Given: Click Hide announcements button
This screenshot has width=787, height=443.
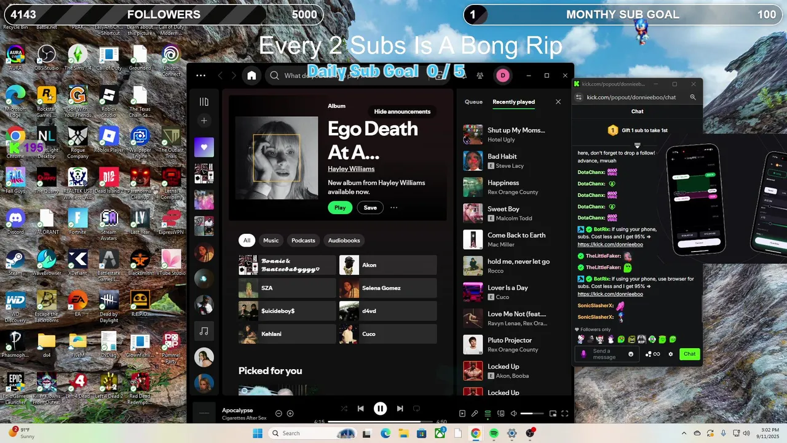Looking at the screenshot, I should tap(402, 111).
